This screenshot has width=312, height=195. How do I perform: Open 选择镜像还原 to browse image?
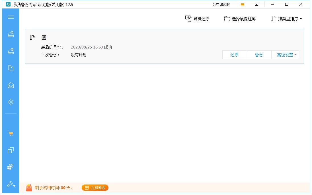point(240,19)
